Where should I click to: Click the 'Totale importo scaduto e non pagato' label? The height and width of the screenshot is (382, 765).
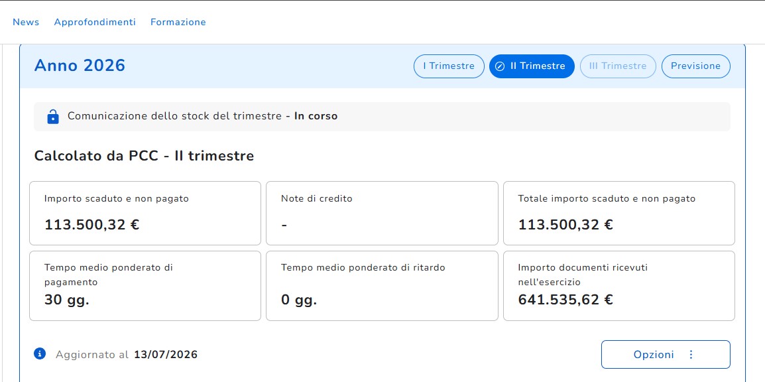tap(607, 198)
